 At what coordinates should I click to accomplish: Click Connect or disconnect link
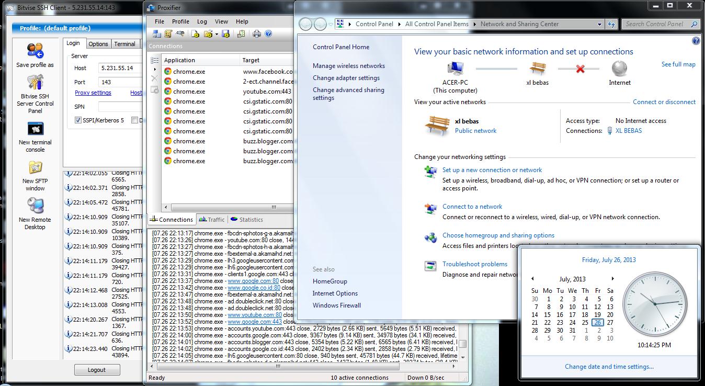(664, 102)
